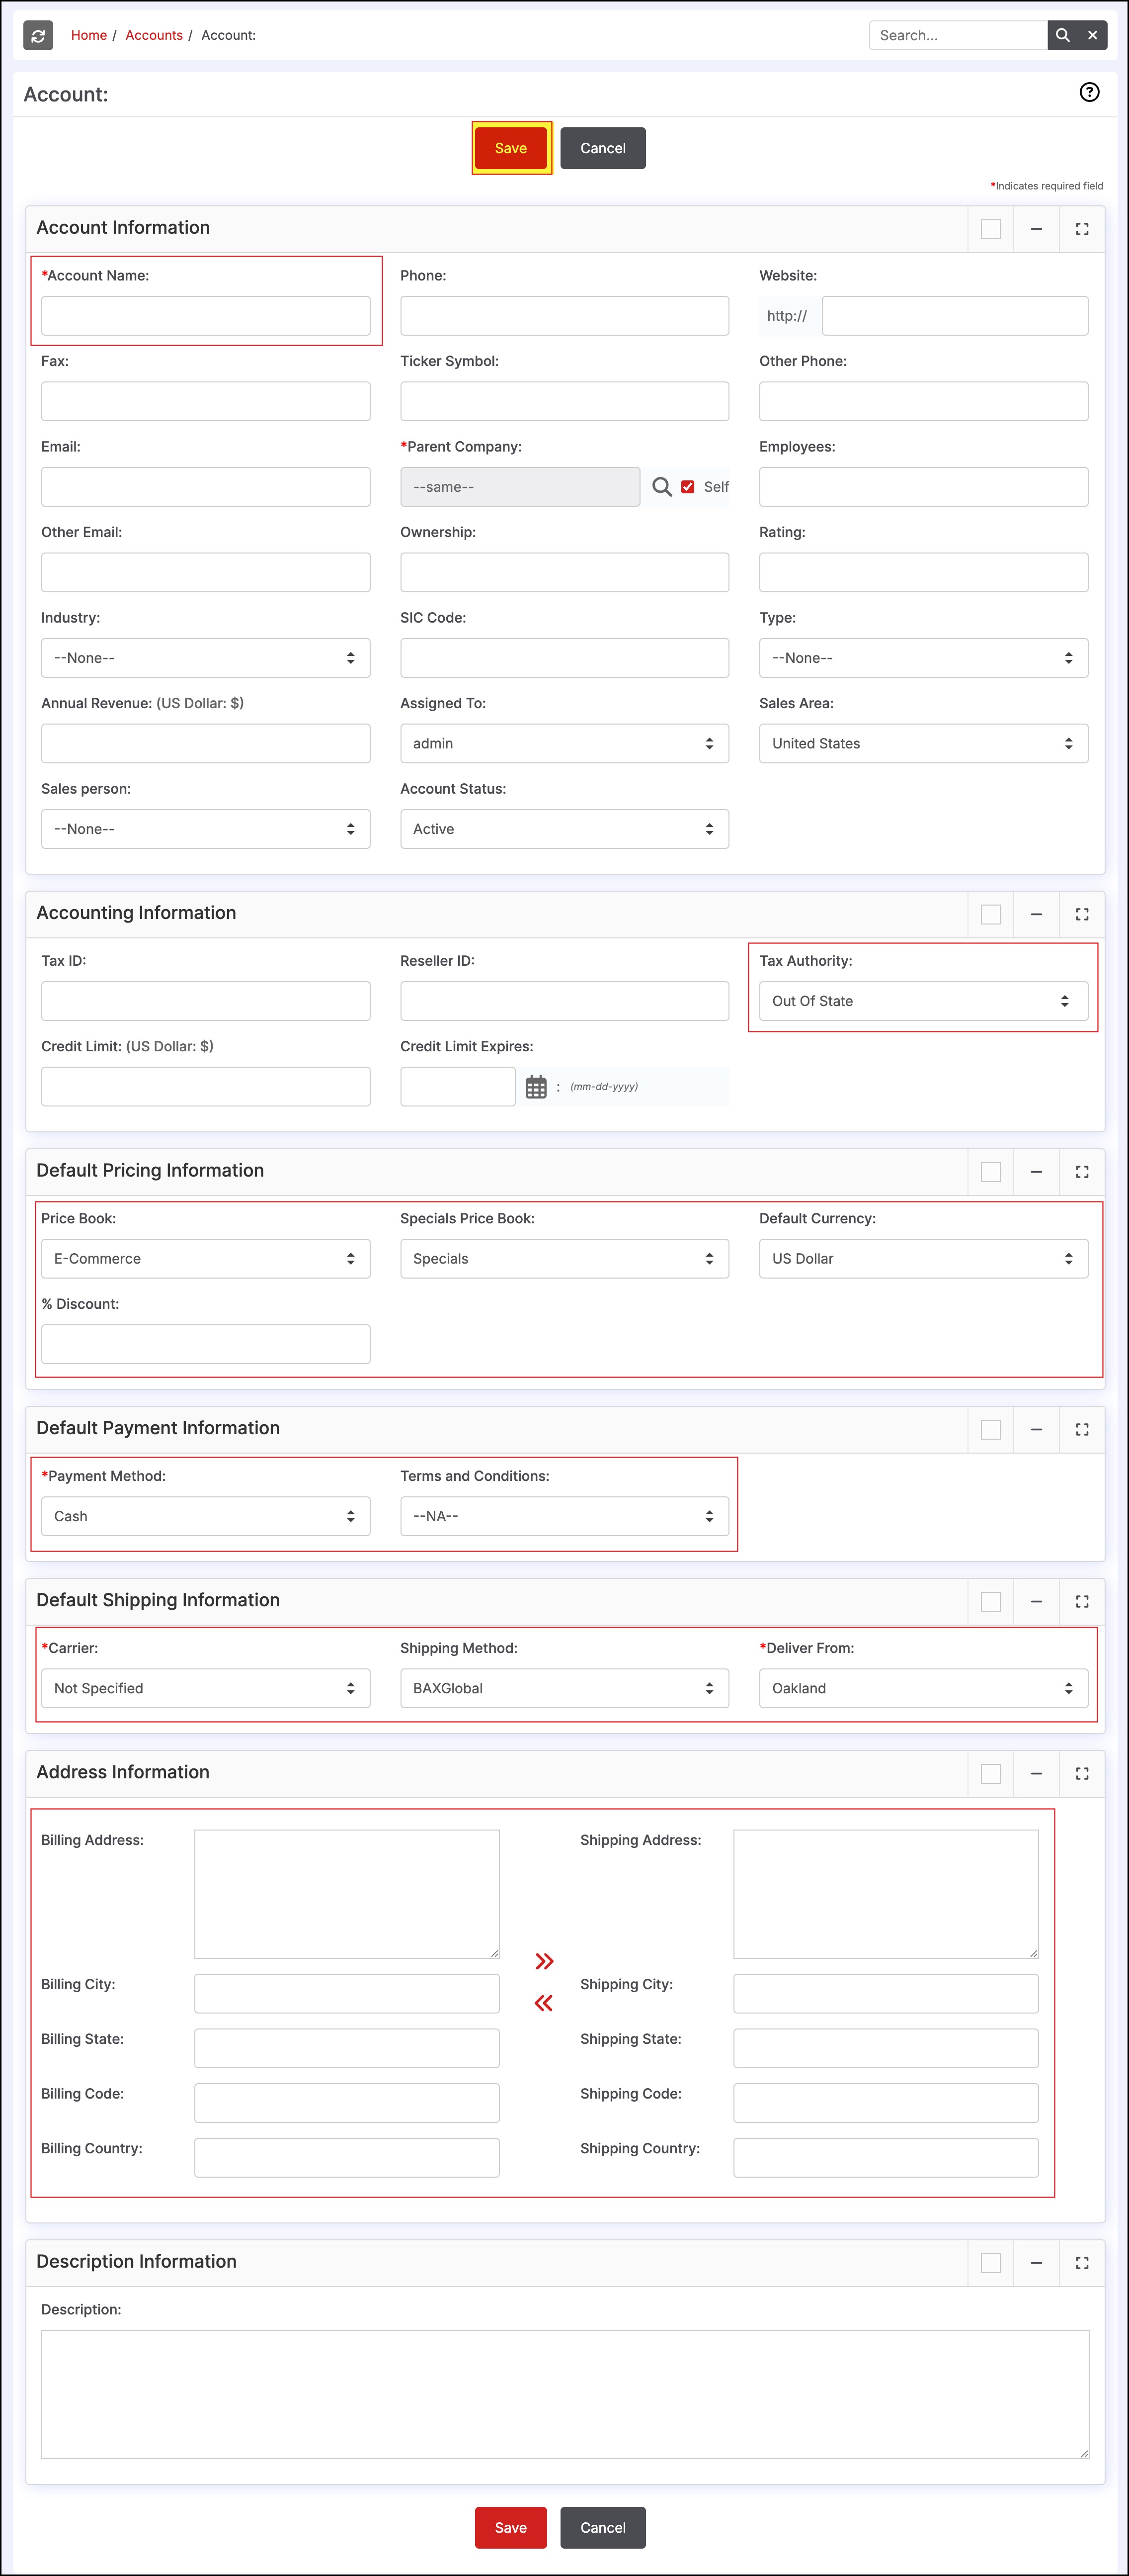Open the Sales Area dropdown
The height and width of the screenshot is (2576, 1129).
923,744
